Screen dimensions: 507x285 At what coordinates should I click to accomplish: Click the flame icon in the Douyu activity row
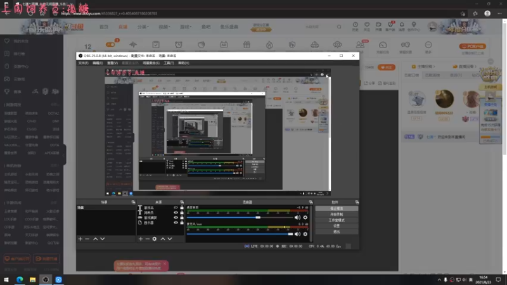(x=269, y=44)
